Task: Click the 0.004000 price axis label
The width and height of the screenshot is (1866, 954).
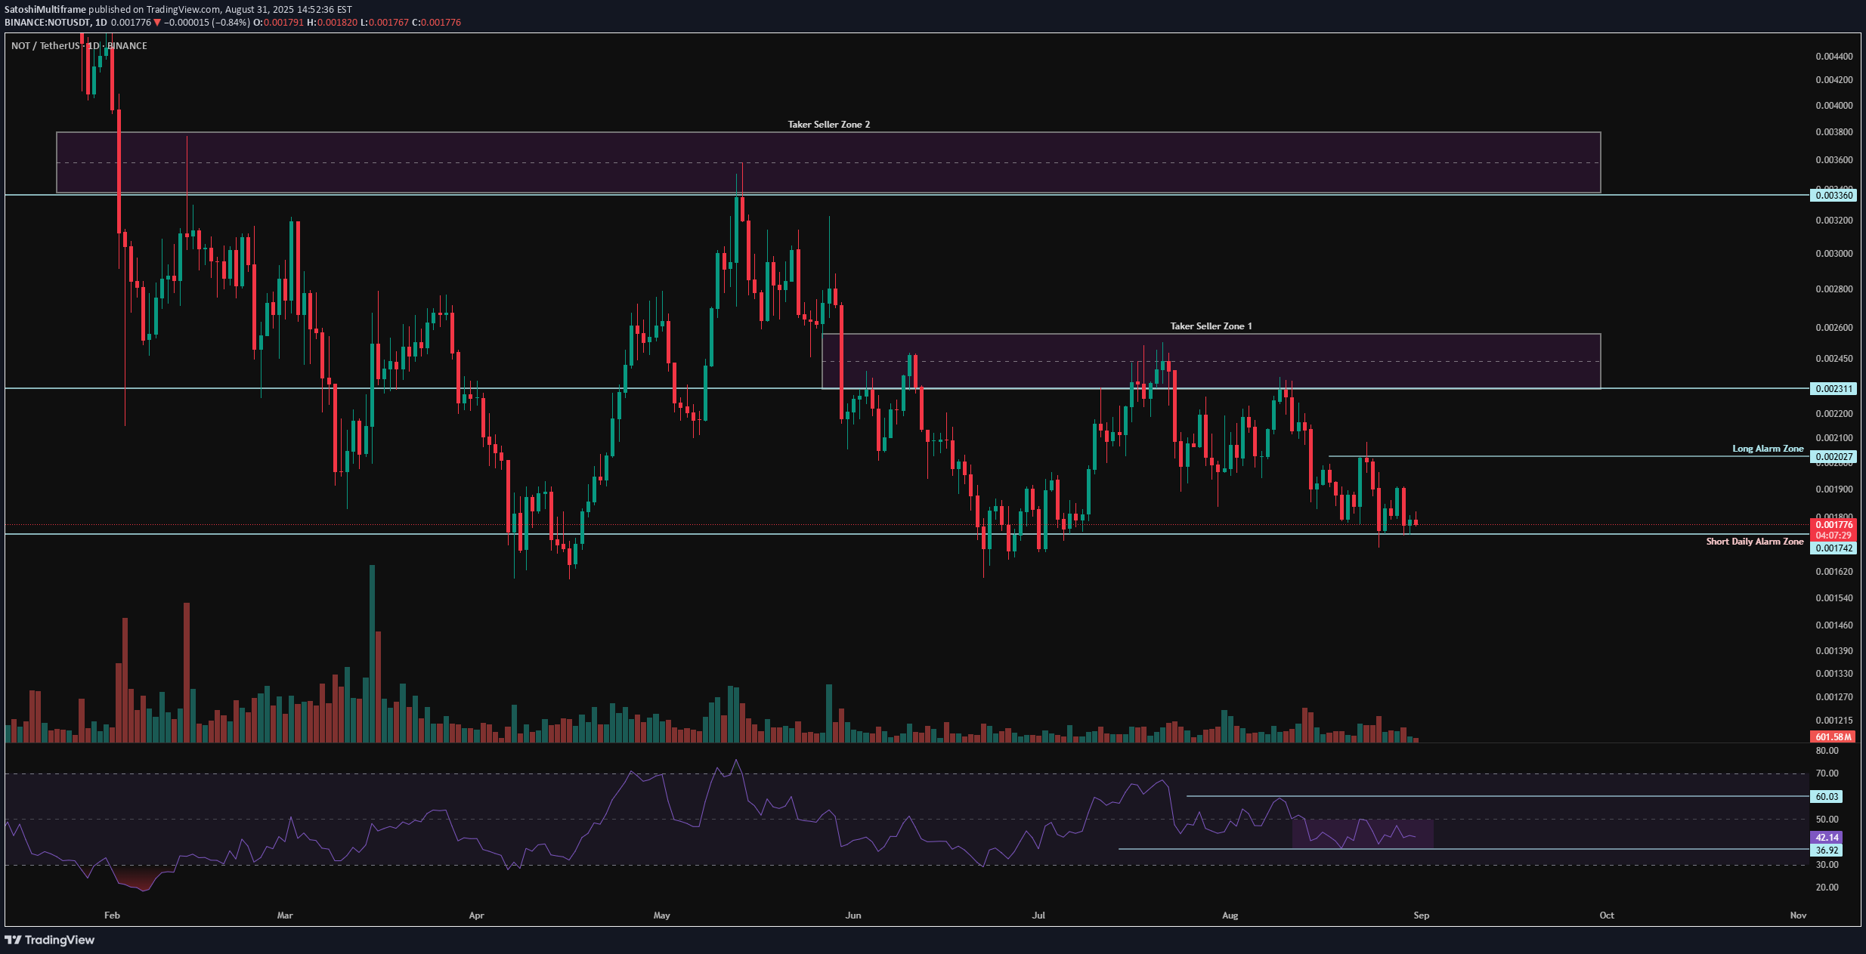Action: click(x=1834, y=106)
